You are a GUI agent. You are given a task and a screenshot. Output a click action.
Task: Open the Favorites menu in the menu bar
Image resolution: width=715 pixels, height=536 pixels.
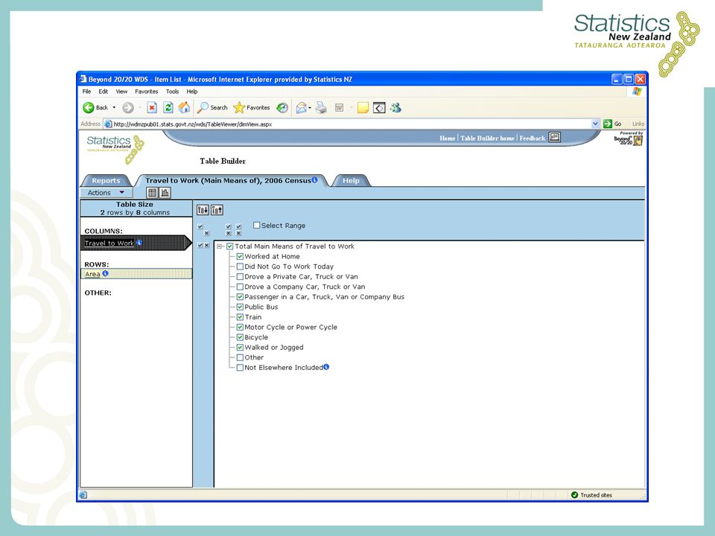(147, 91)
